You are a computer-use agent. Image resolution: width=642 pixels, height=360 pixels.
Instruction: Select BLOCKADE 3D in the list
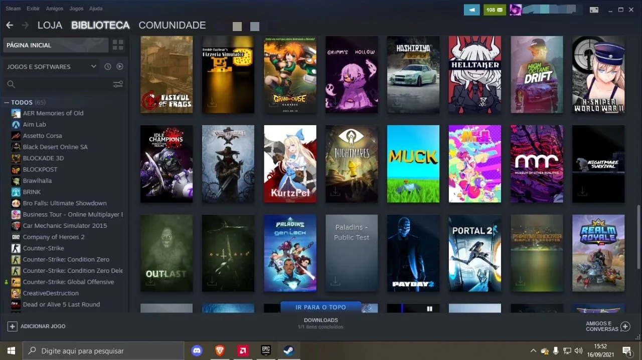click(43, 158)
